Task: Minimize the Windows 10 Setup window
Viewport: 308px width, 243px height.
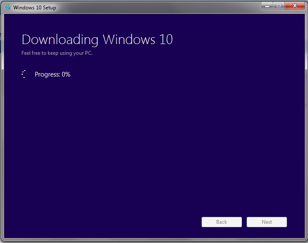Action: coord(267,6)
